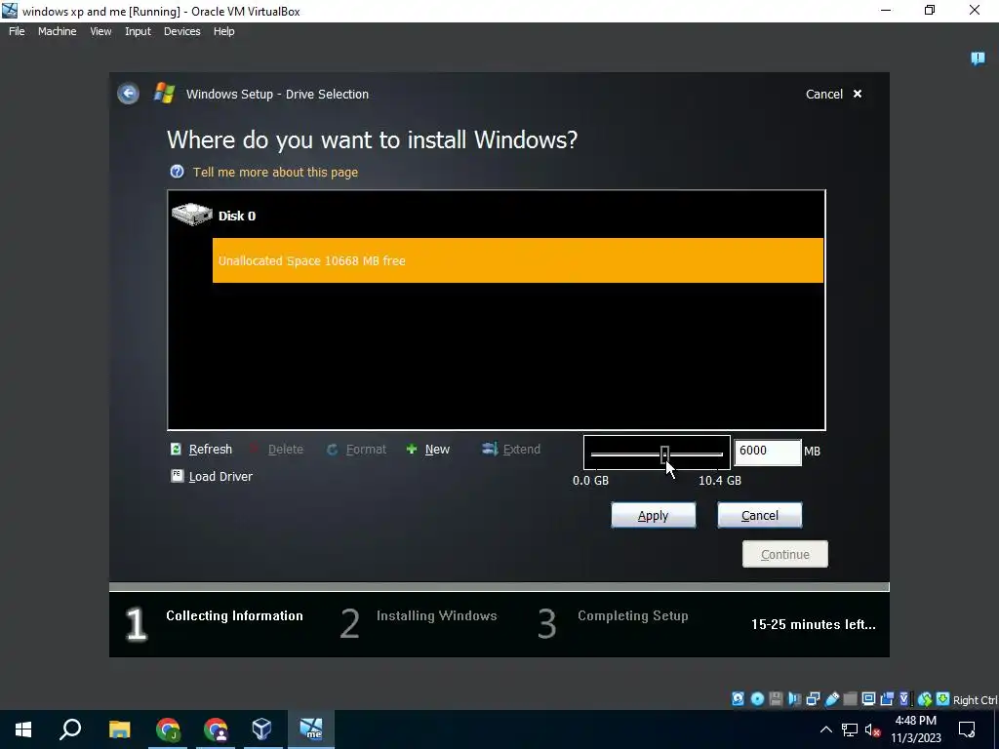
Task: Click the Continue button
Action: (x=785, y=554)
